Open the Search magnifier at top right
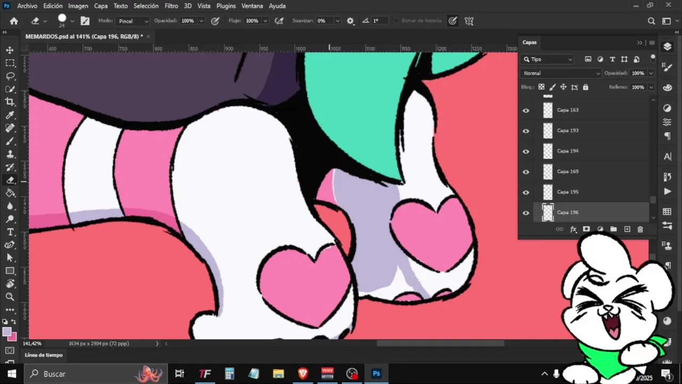 [x=651, y=21]
